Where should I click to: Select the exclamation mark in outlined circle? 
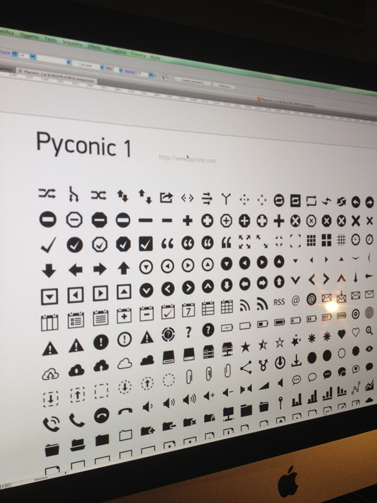124,340
